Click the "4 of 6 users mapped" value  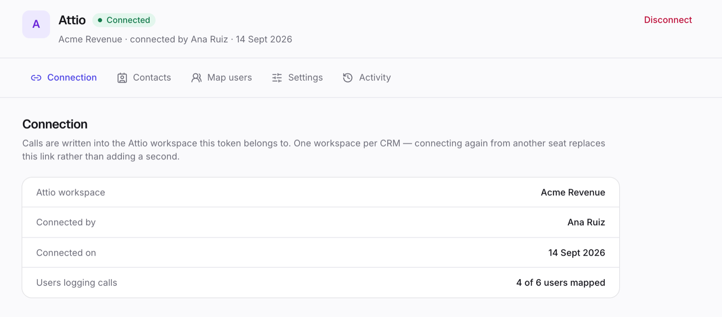tap(561, 283)
